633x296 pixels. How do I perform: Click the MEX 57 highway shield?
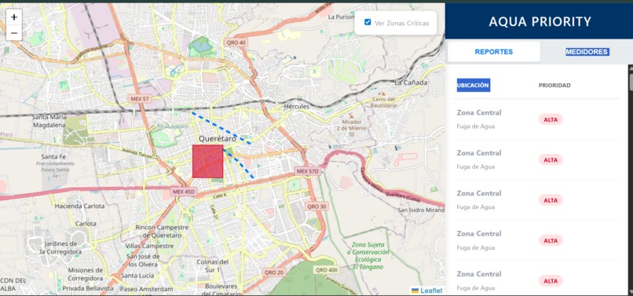pos(141,98)
